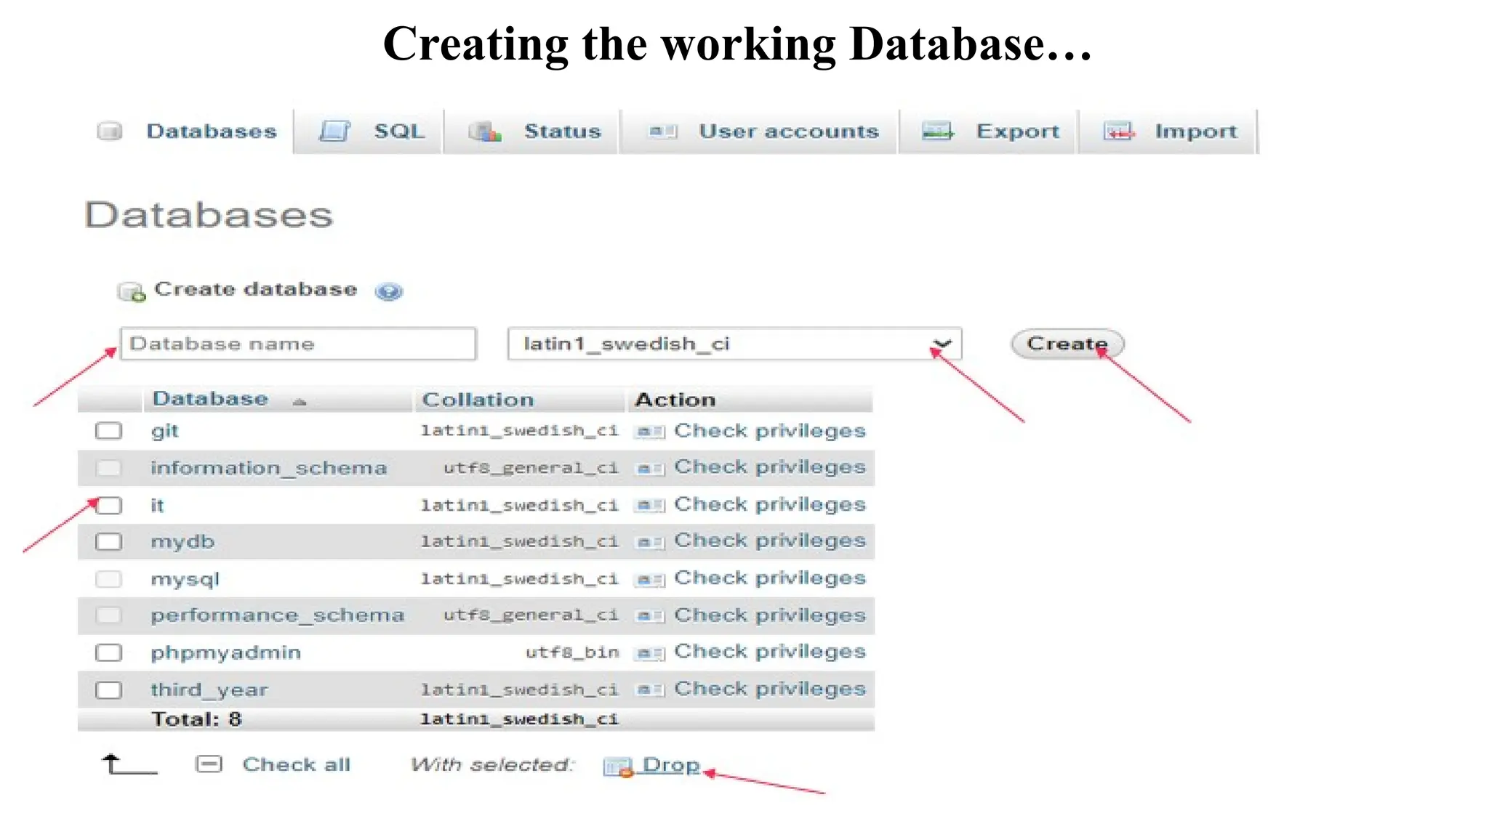This screenshot has height=837, width=1489.
Task: Click the SQL tab icon
Action: coord(335,132)
